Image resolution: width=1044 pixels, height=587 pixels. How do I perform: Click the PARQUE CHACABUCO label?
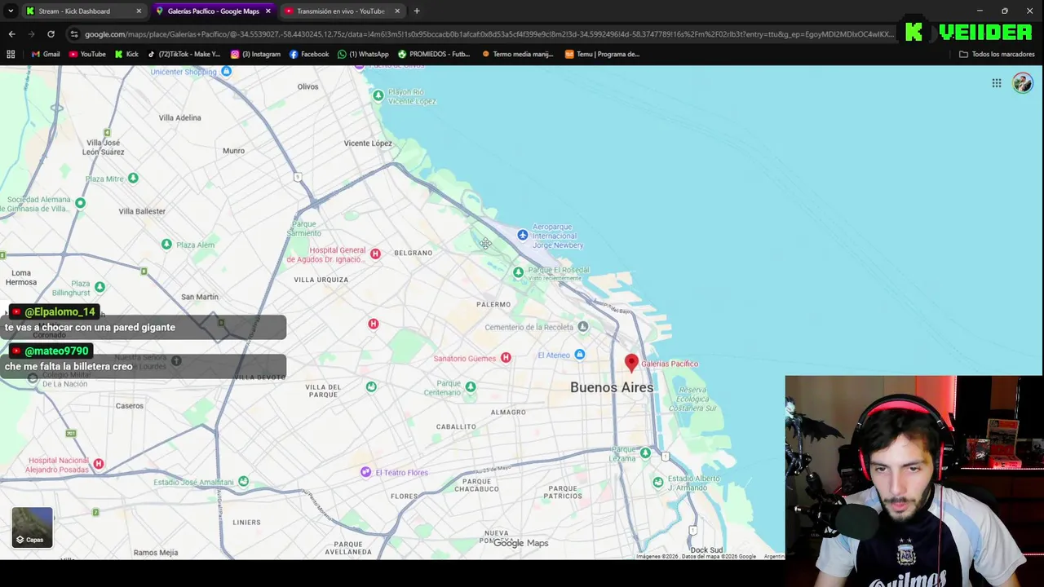click(476, 484)
